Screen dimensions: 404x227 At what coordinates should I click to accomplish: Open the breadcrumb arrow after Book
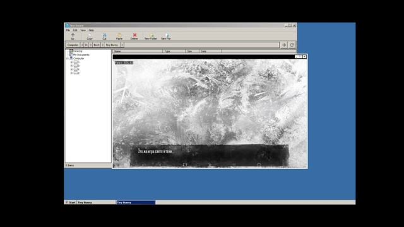click(102, 45)
